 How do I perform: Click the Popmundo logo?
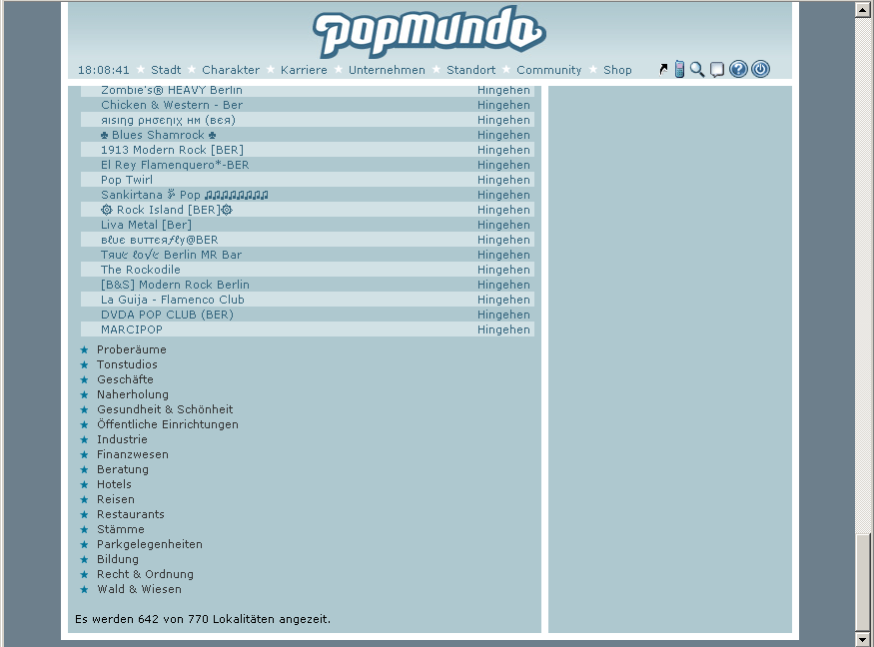(x=429, y=32)
